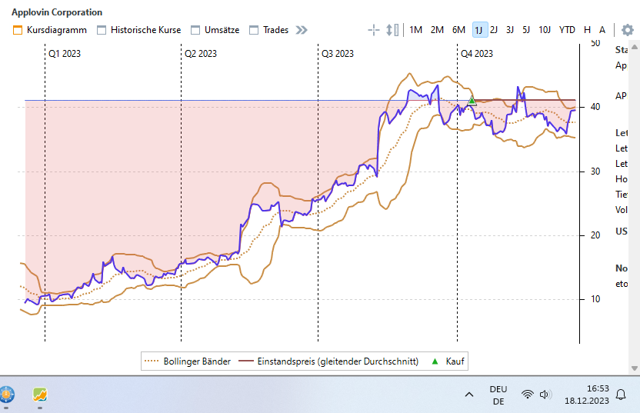Open the clock showing 16:53
The image size is (640, 413).
click(x=587, y=395)
